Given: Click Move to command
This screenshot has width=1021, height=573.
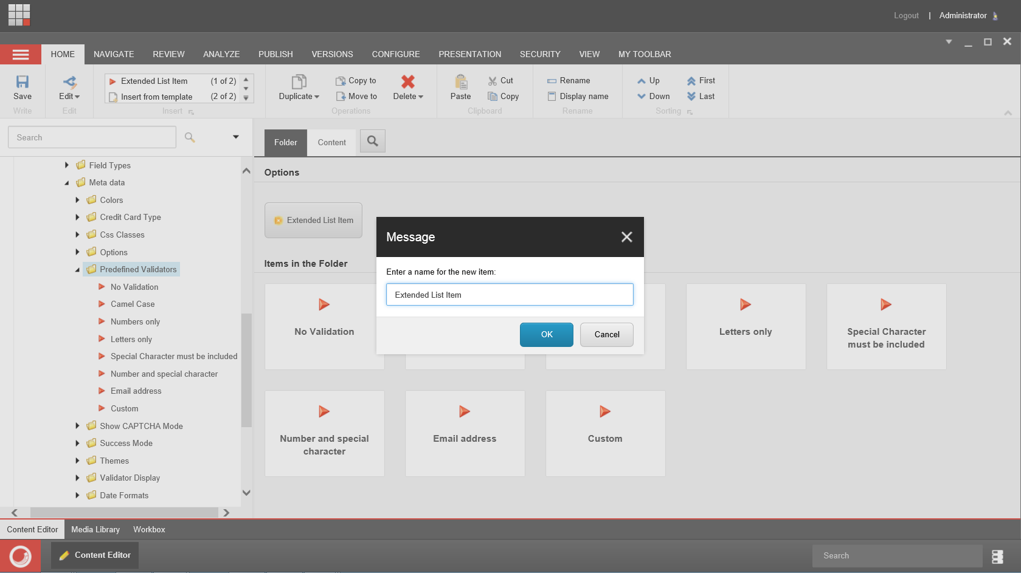Looking at the screenshot, I should pyautogui.click(x=356, y=96).
